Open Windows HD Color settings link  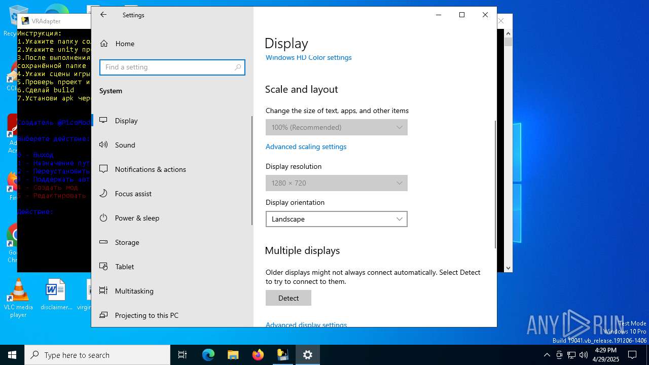click(x=308, y=58)
